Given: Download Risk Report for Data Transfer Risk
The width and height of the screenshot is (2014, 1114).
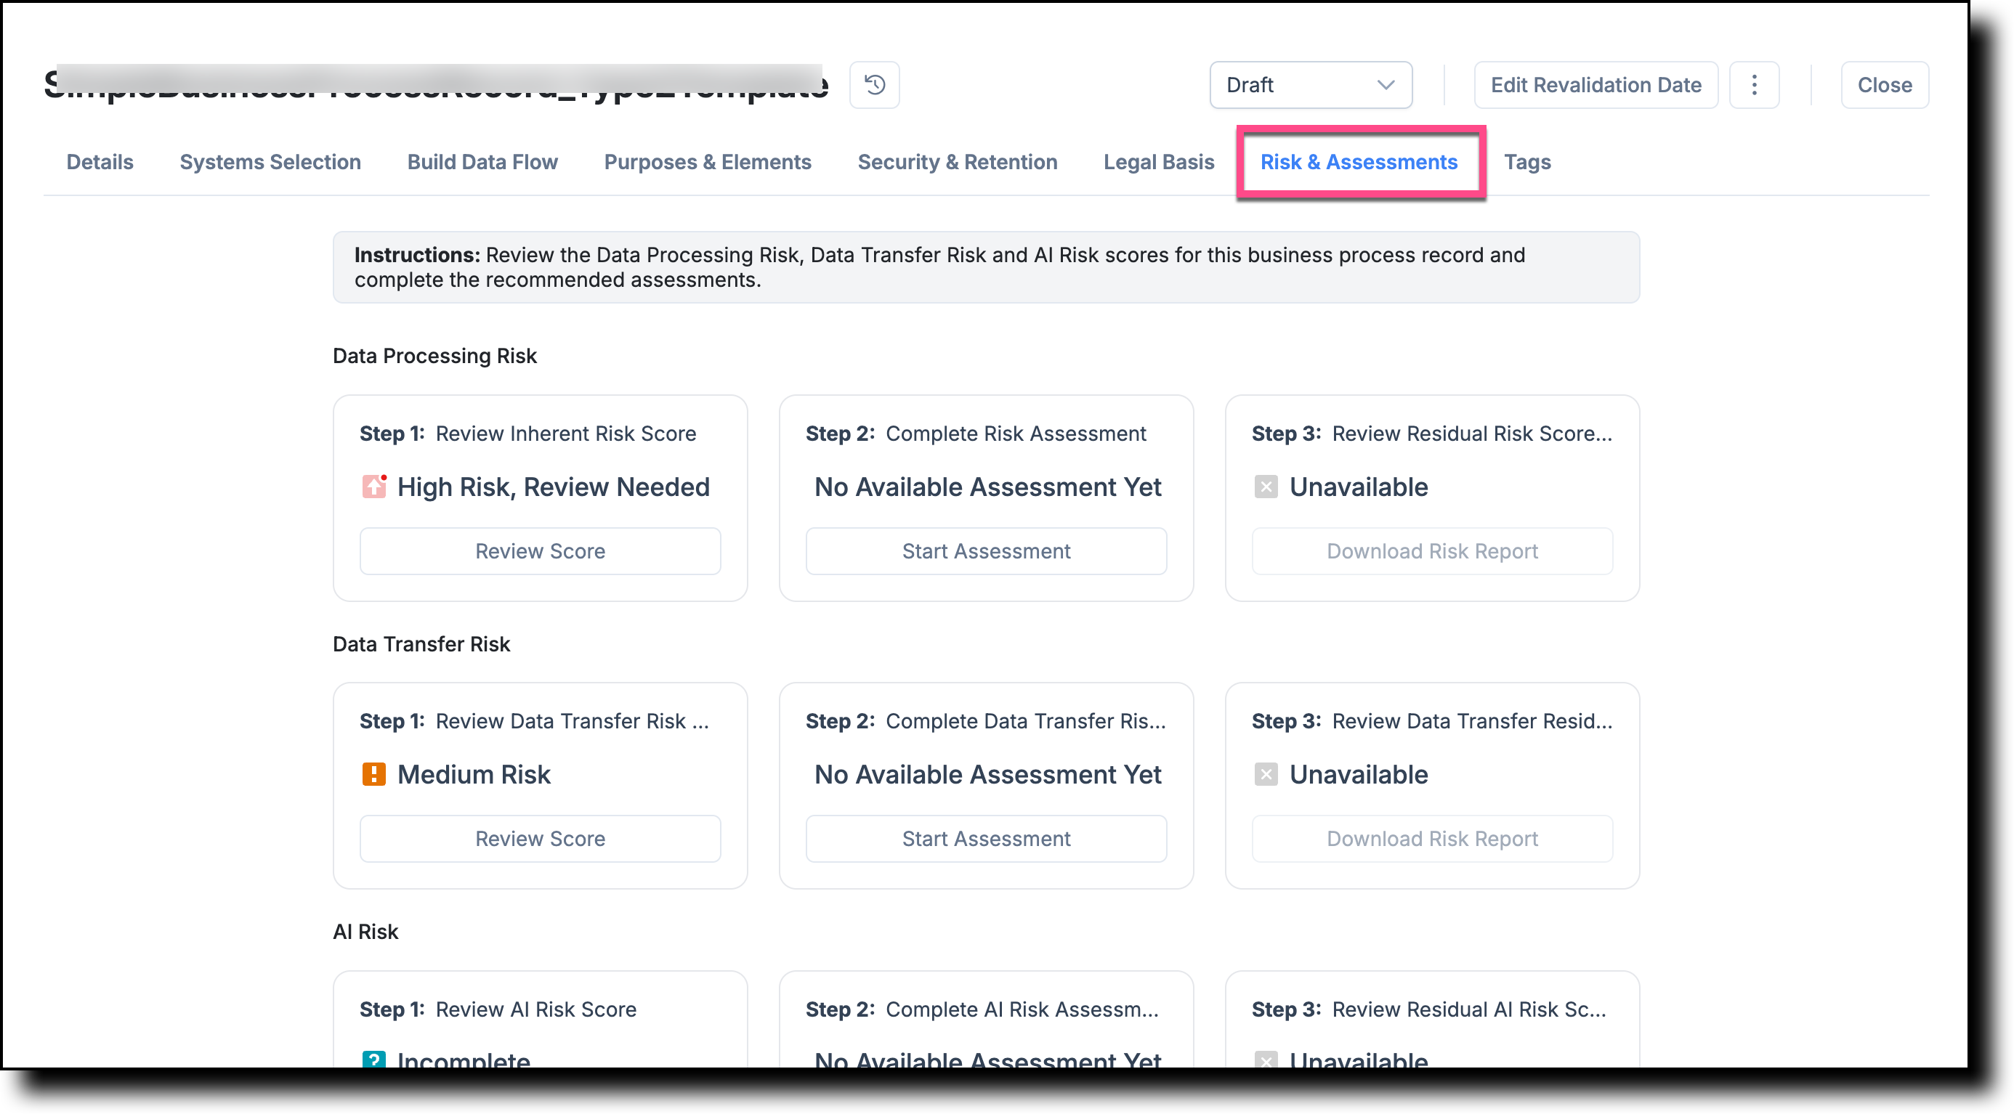Looking at the screenshot, I should pyautogui.click(x=1431, y=838).
